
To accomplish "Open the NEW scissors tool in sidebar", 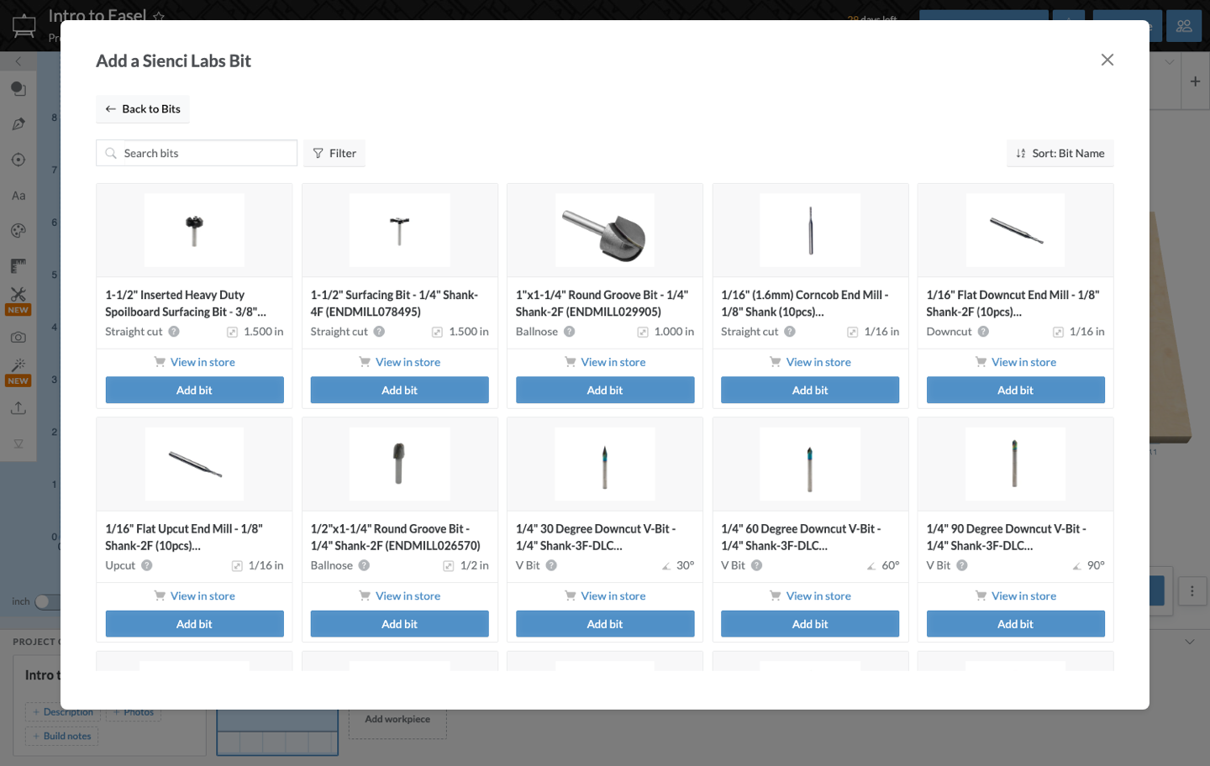I will pyautogui.click(x=18, y=300).
